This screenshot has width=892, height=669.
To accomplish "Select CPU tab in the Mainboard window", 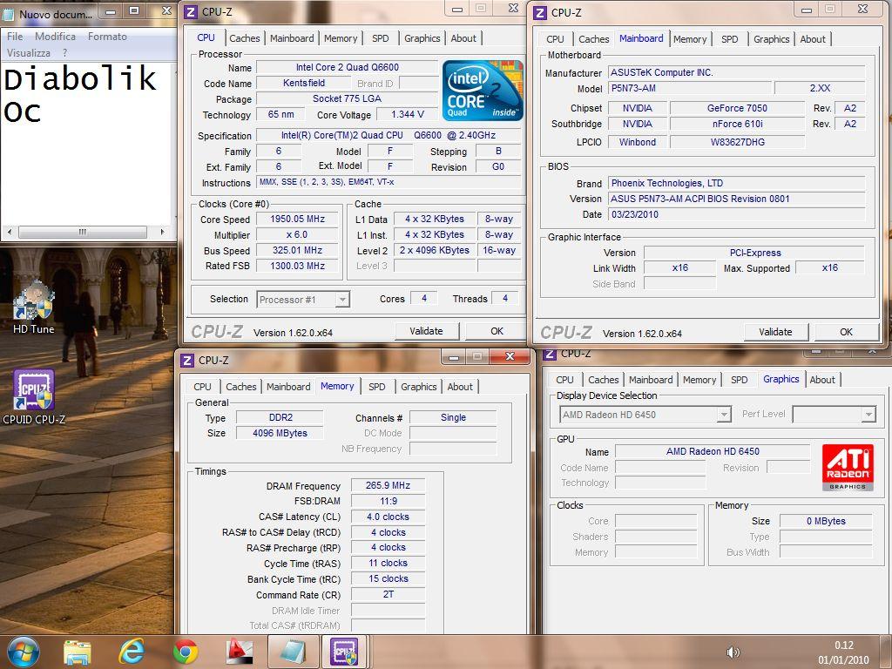I will pos(555,39).
